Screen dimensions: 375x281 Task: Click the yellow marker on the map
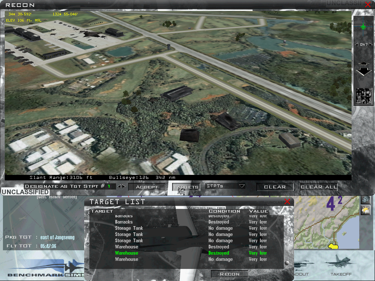coord(333,246)
